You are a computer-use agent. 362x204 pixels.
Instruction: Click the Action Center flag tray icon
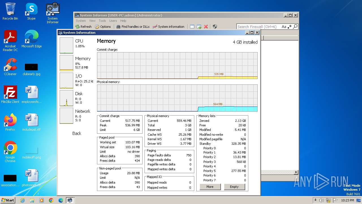click(335, 200)
